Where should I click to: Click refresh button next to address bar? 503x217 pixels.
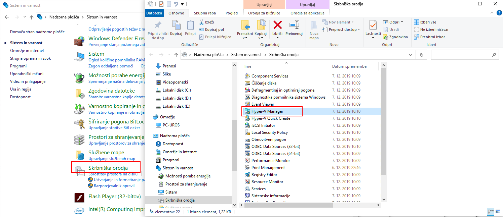[421, 55]
